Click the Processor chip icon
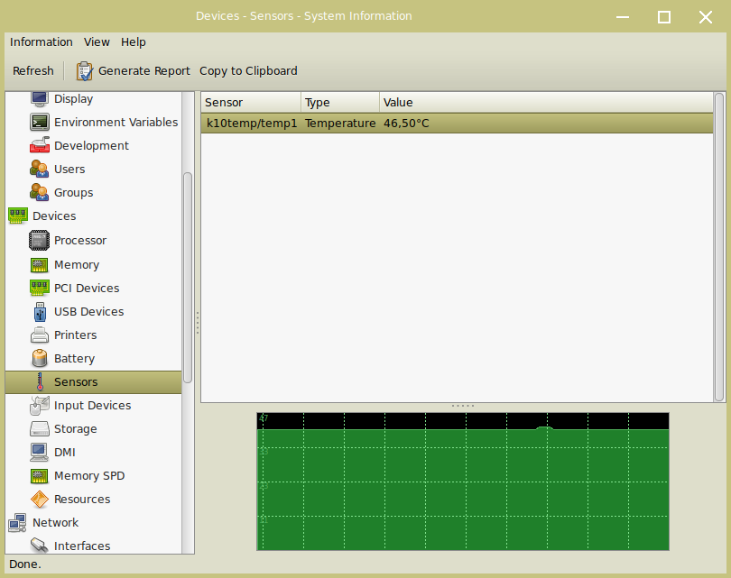 tap(39, 241)
